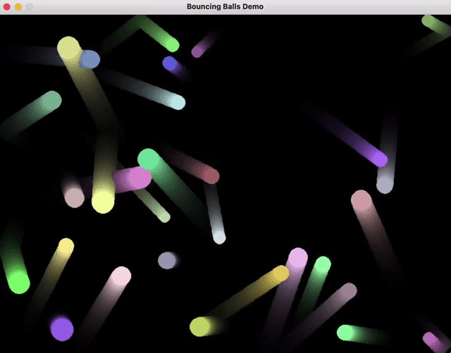Image resolution: width=451 pixels, height=353 pixels.
Task: Click the Bouncing Balls Demo title text
Action: click(225, 6)
